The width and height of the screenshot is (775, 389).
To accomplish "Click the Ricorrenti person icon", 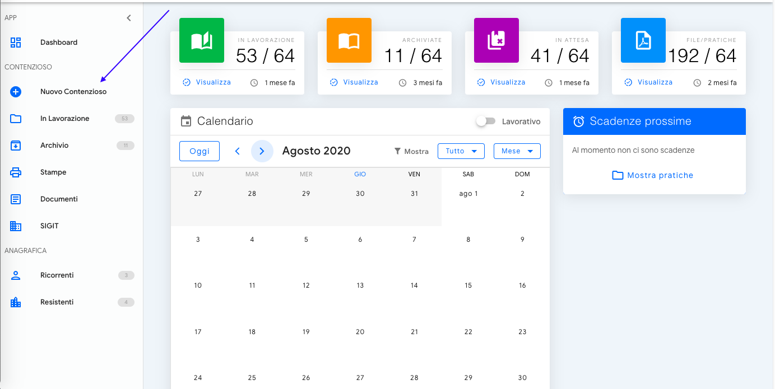I will point(16,275).
